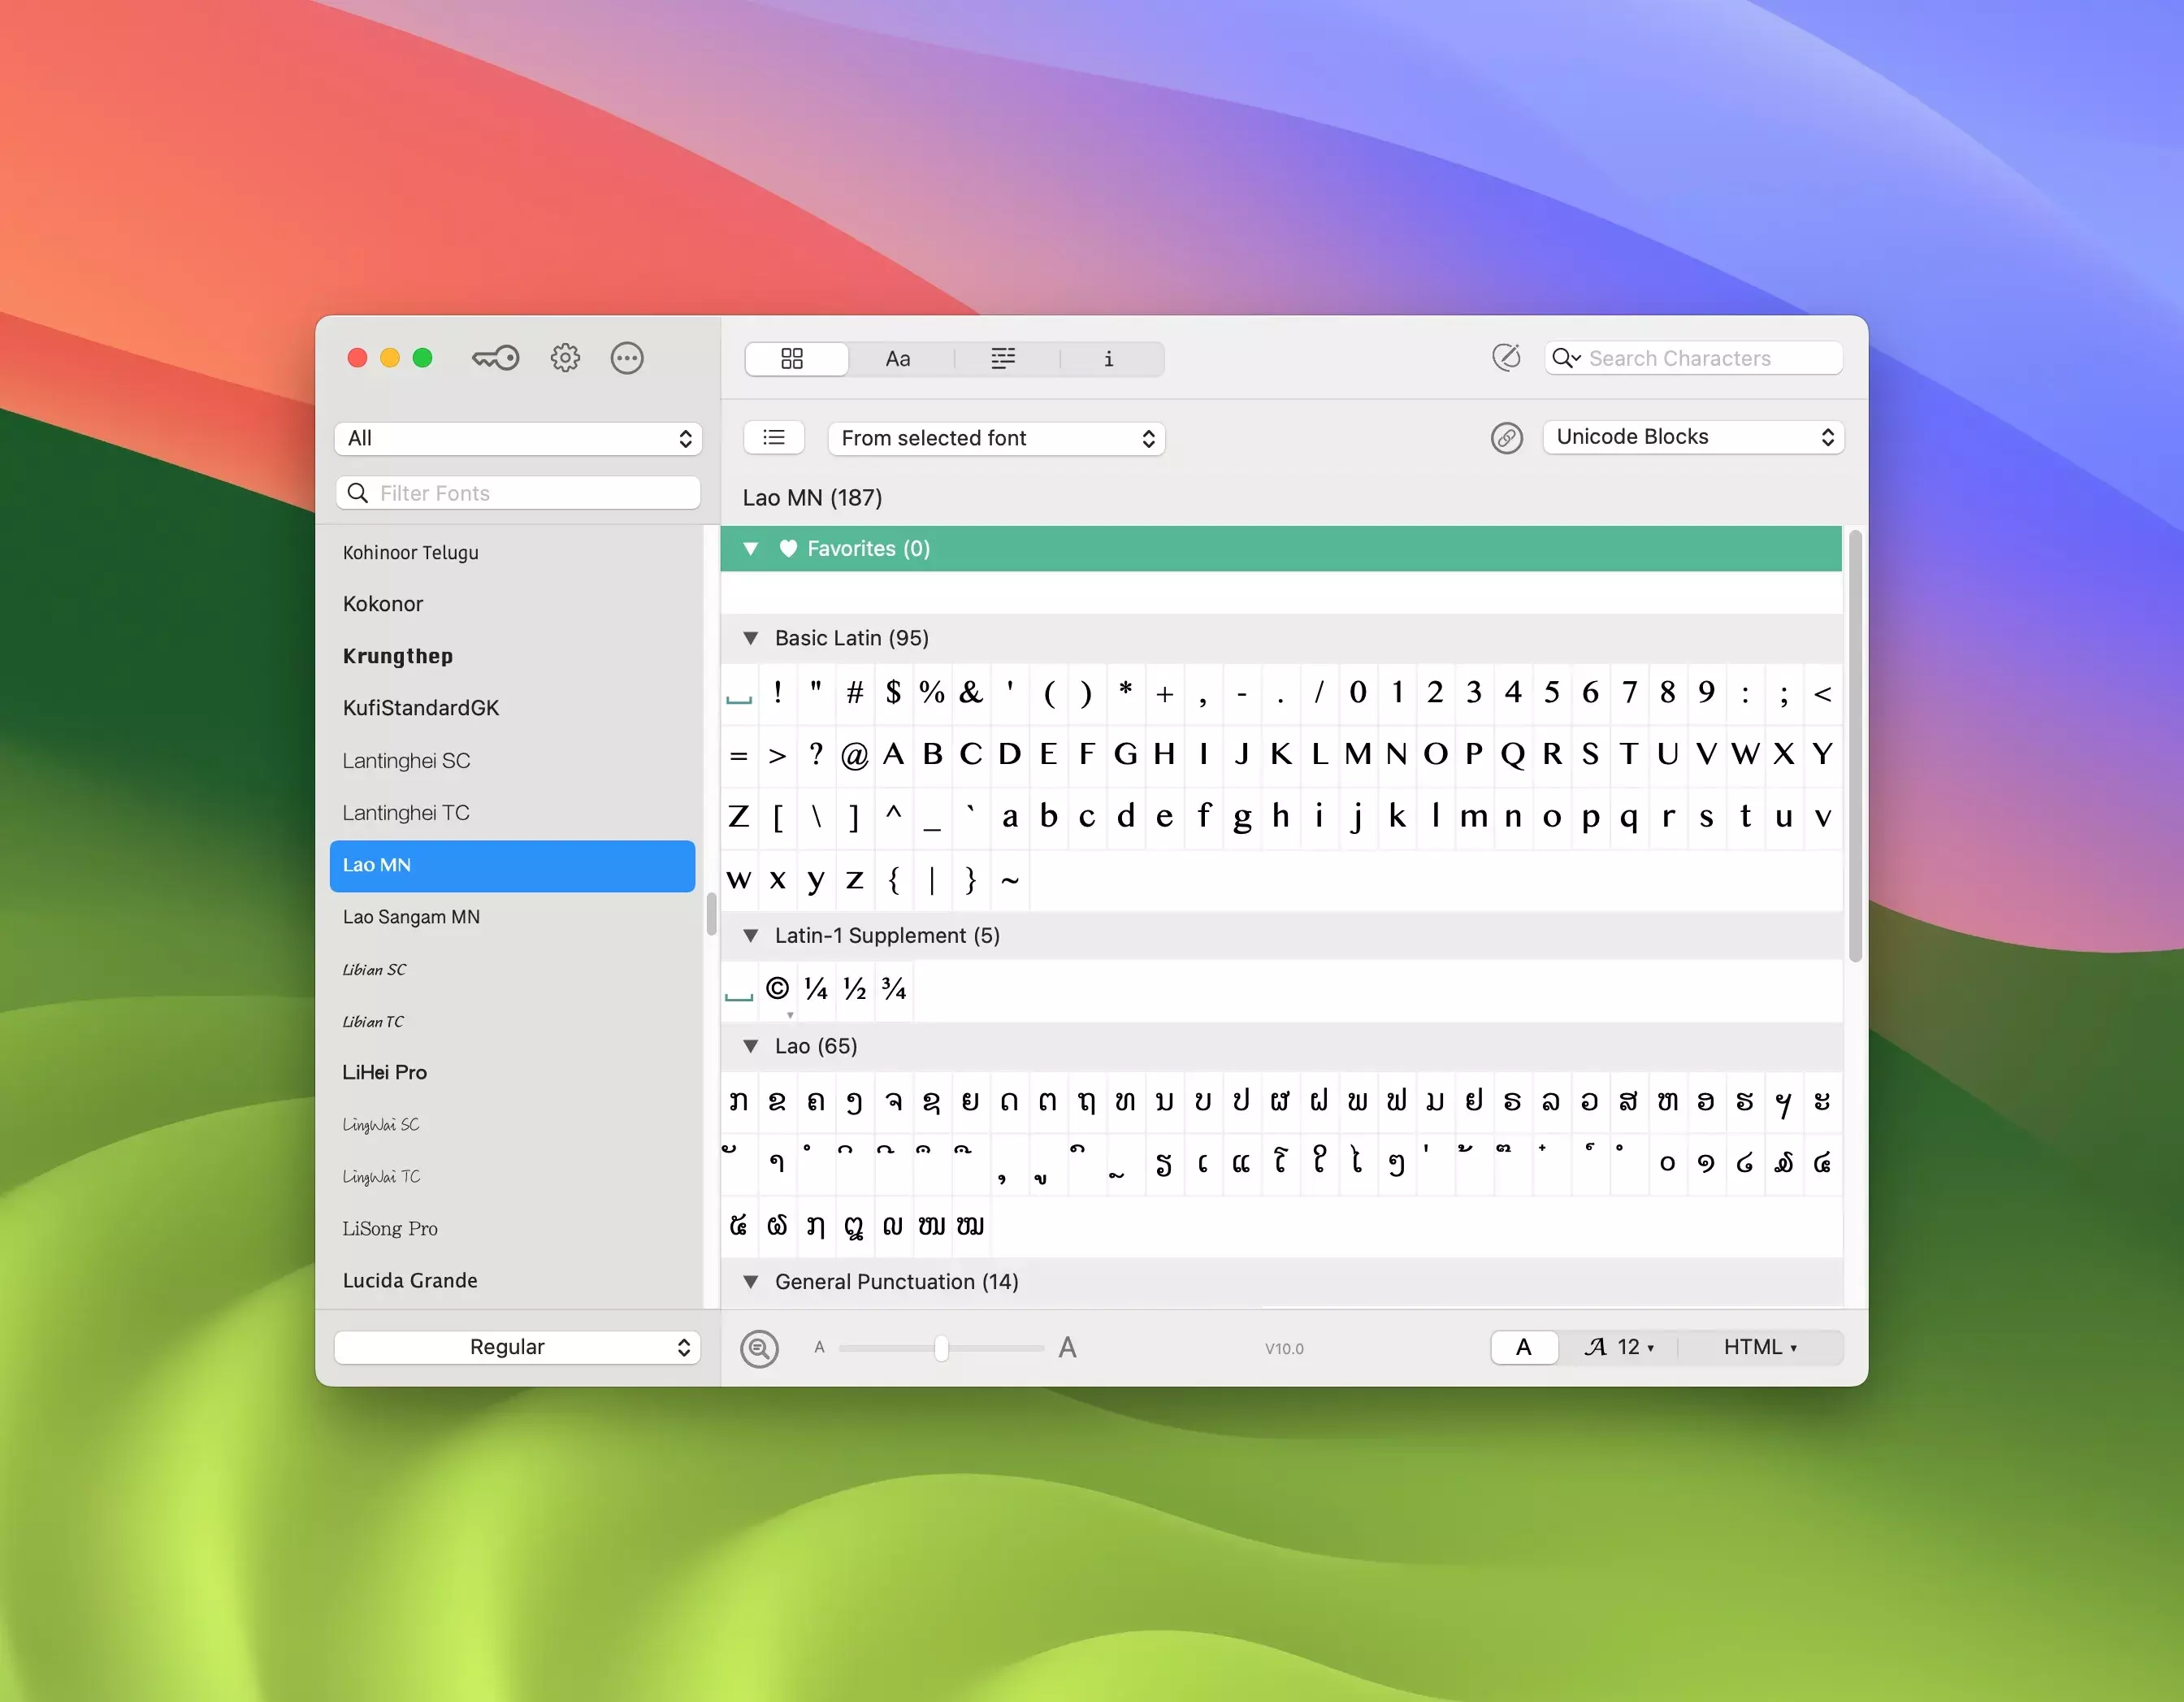
Task: Open the font info 'i' tab
Action: (x=1108, y=358)
